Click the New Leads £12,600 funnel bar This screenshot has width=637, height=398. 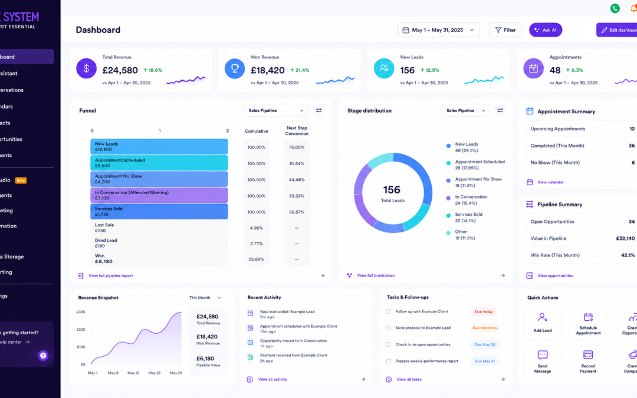[x=159, y=147]
